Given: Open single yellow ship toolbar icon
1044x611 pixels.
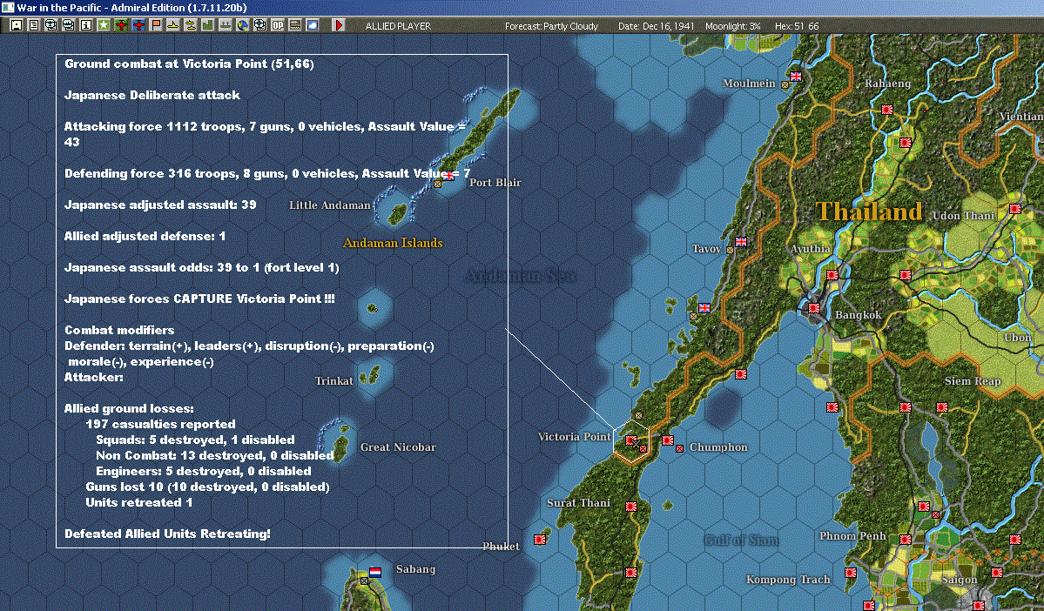Looking at the screenshot, I should tap(172, 25).
